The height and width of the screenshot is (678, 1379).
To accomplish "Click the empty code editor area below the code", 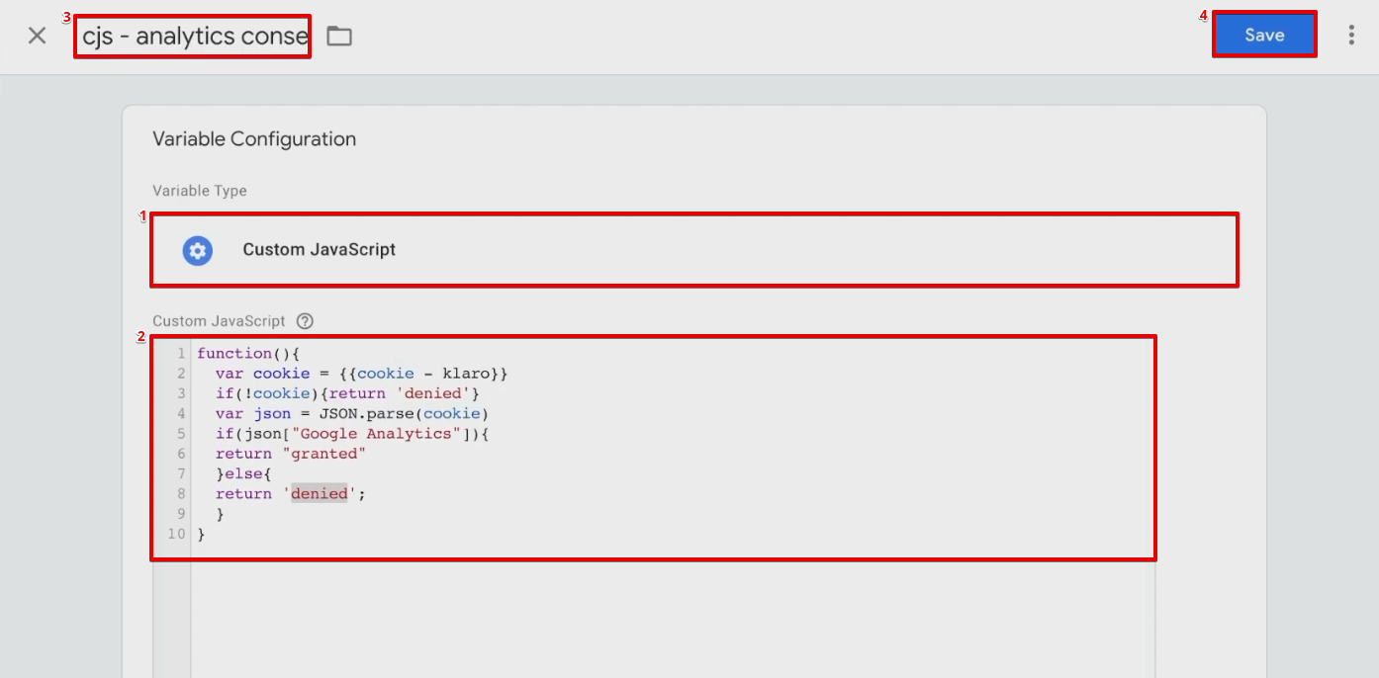I will pos(673,618).
